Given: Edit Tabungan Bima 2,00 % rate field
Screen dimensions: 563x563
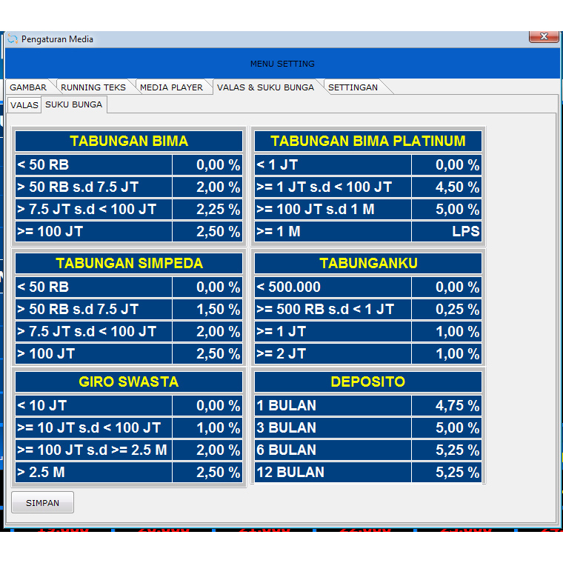Looking at the screenshot, I should (207, 187).
